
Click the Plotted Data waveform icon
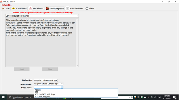click(x=30, y=9)
